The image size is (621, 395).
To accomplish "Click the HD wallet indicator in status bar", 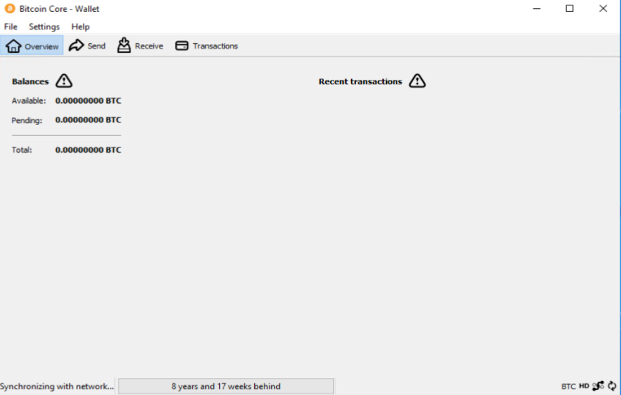I will point(584,386).
